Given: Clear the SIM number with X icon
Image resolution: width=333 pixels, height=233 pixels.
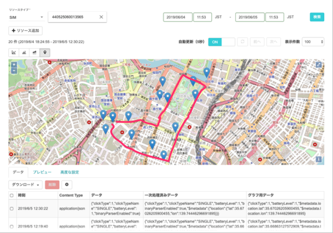Looking at the screenshot, I should click(x=101, y=17).
